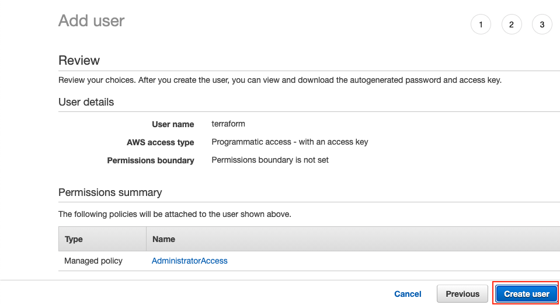The width and height of the screenshot is (560, 305).
Task: Click the Programmatic access type value
Action: tap(290, 142)
